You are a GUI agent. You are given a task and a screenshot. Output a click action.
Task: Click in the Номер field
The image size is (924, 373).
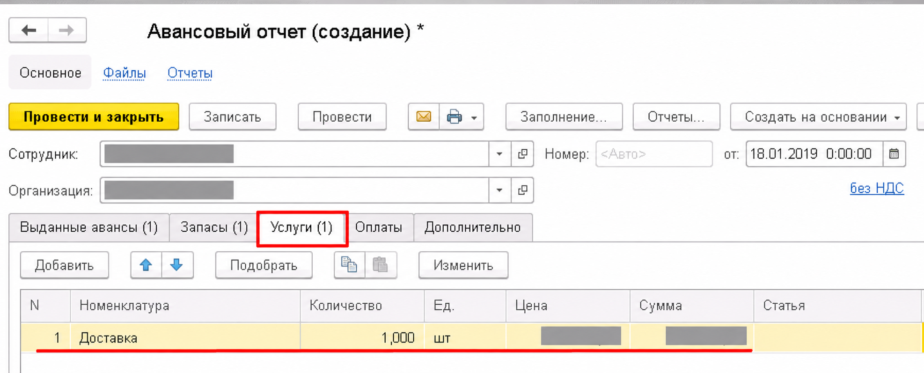click(654, 154)
